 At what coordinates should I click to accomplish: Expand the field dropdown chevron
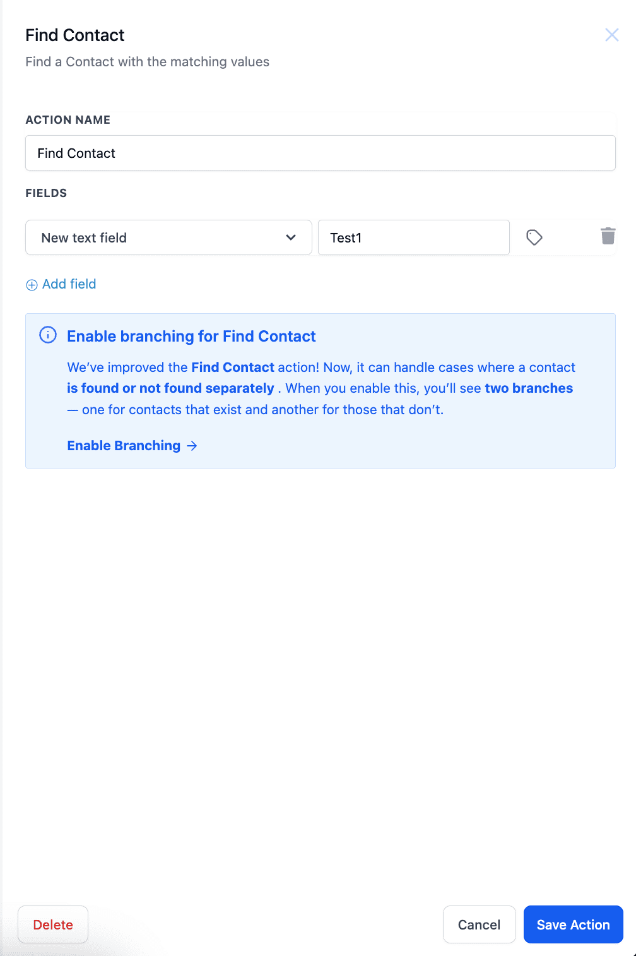point(291,237)
